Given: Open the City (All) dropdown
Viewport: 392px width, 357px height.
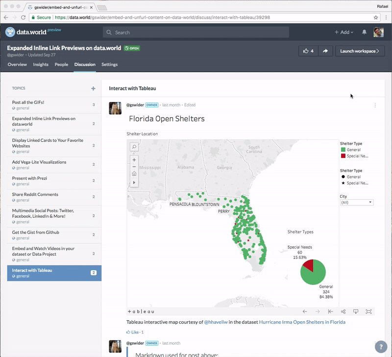Looking at the screenshot, I should click(357, 202).
